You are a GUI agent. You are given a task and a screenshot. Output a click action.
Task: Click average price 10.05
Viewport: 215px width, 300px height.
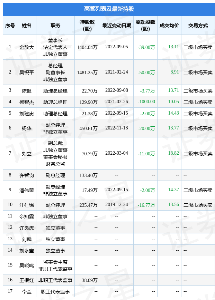click(x=173, y=101)
